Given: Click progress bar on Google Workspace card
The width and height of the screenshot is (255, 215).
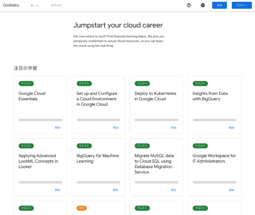Looking at the screenshot, I should click(214, 182).
